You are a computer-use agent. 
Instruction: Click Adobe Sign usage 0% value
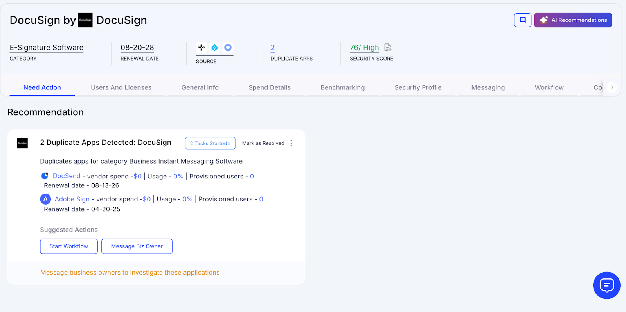click(187, 199)
